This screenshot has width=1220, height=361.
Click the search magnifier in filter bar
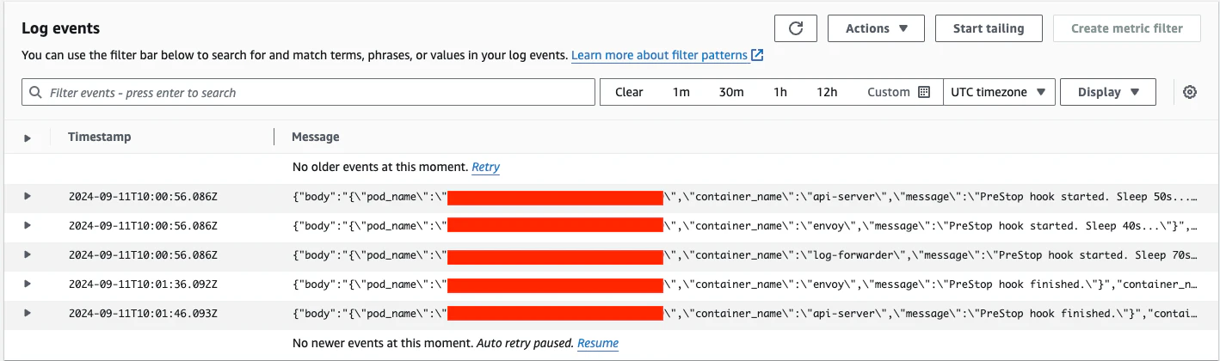[35, 92]
